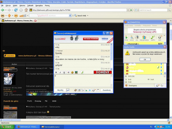Open the address bar history dropdown
This screenshot has height=129, width=172.
click(128, 10)
